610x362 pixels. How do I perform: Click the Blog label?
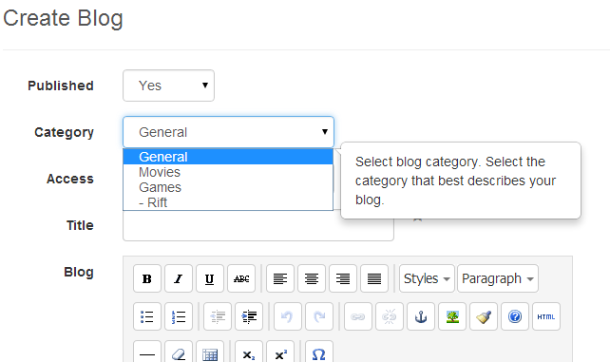[79, 272]
